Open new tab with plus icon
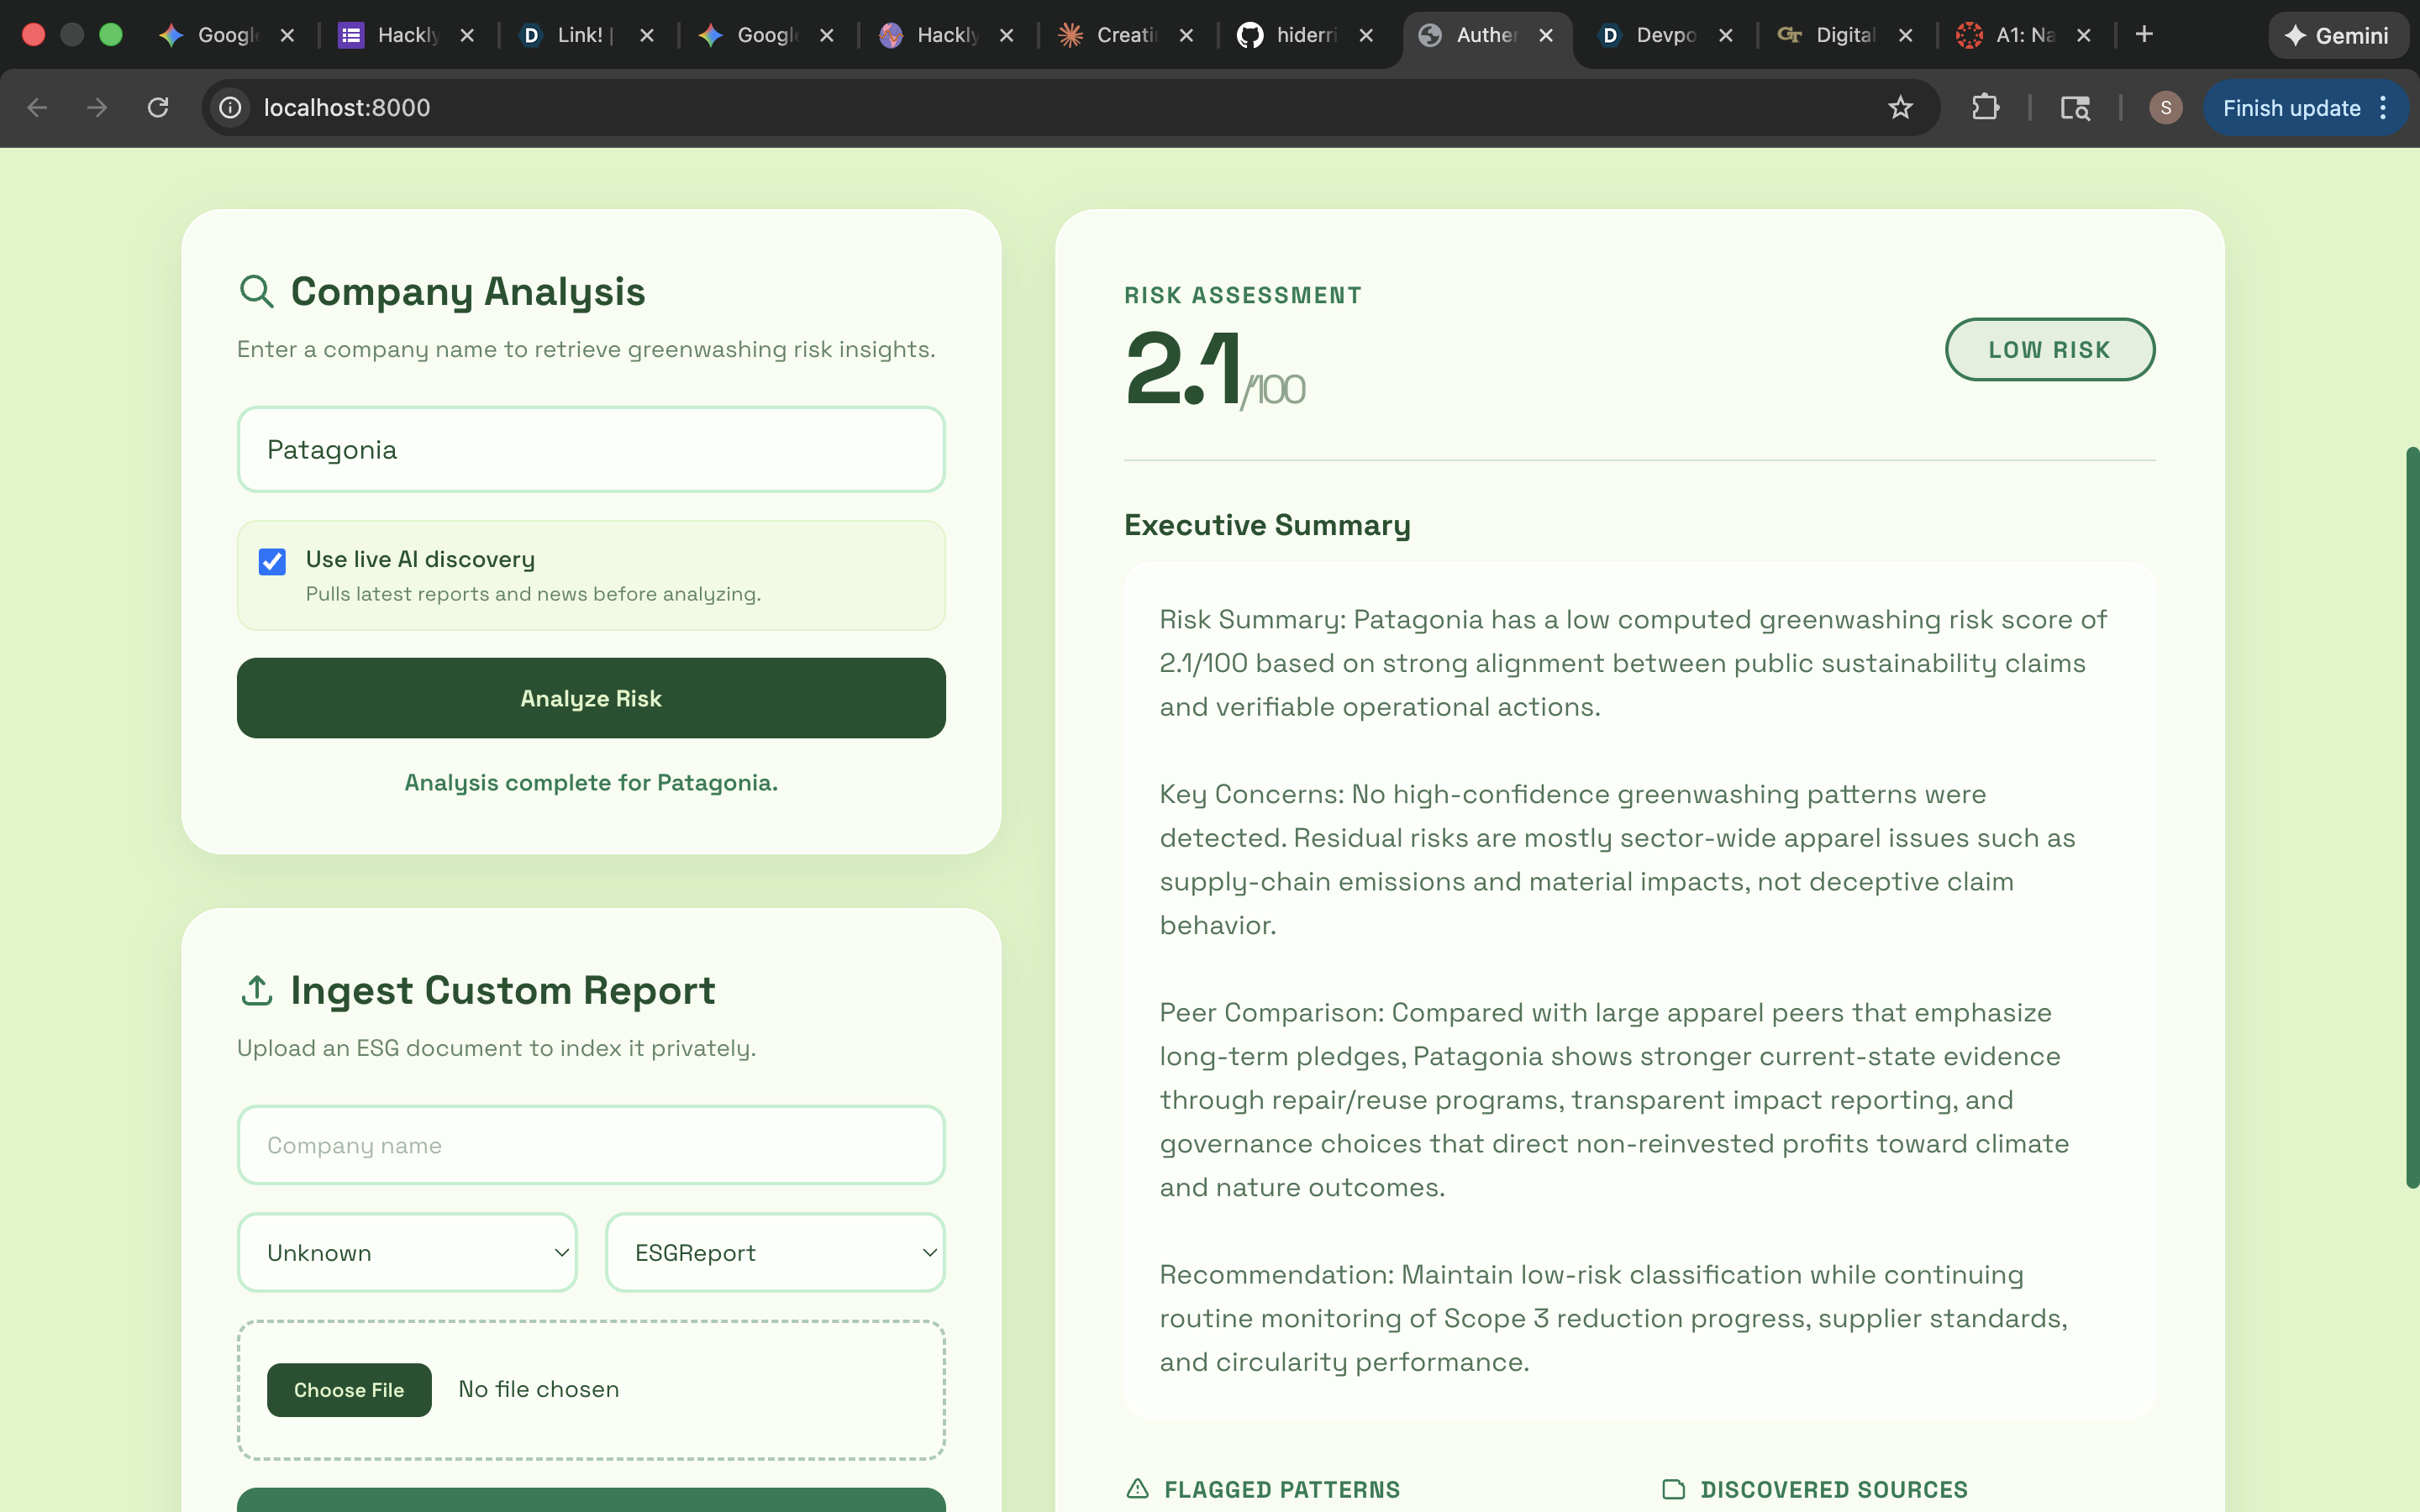Screen dimensions: 2420x1512 2144,35
